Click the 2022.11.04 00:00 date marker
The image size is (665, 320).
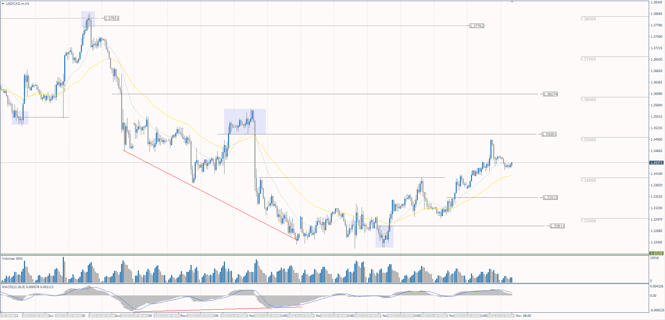pyautogui.click(x=102, y=316)
